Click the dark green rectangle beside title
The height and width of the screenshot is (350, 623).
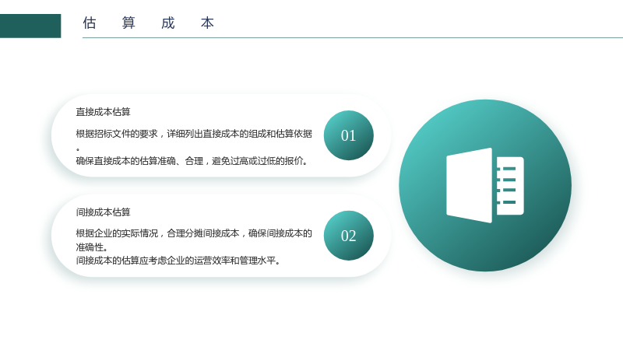30,26
